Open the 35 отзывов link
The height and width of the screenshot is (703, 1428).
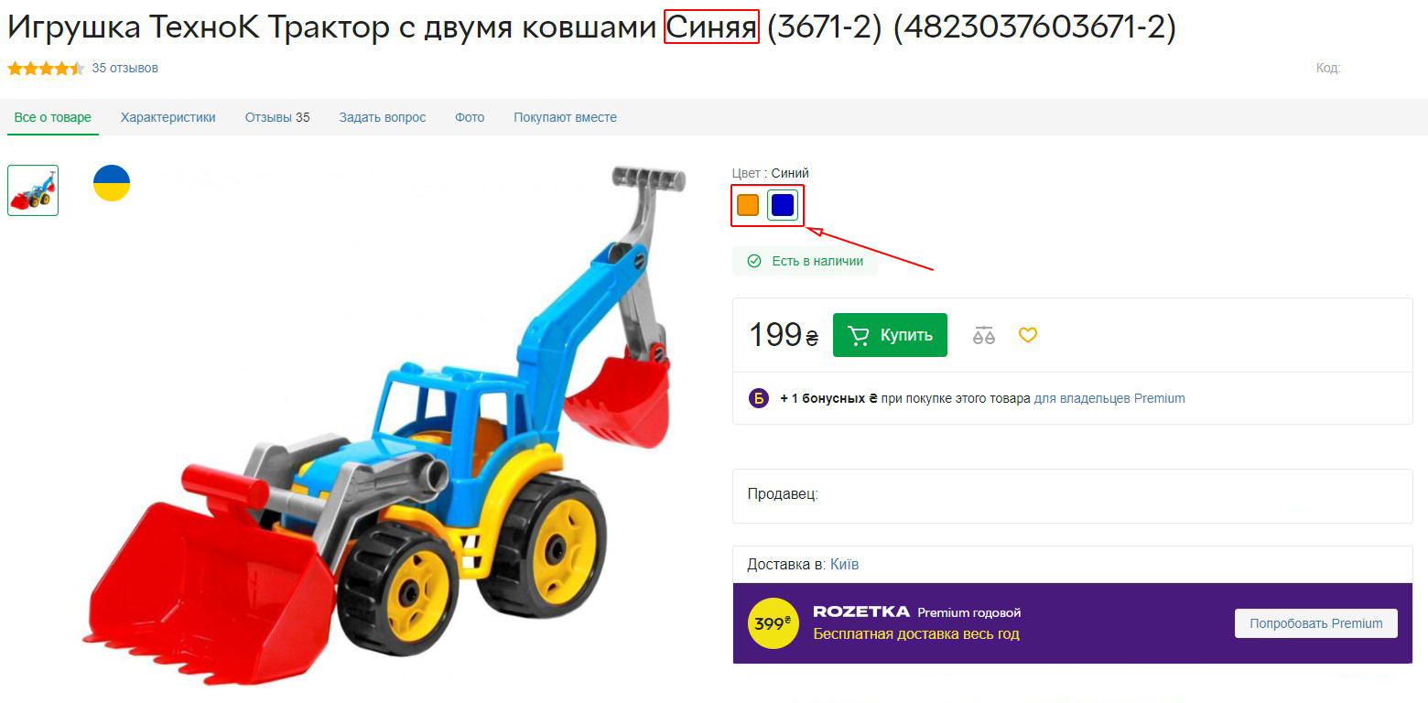(125, 68)
